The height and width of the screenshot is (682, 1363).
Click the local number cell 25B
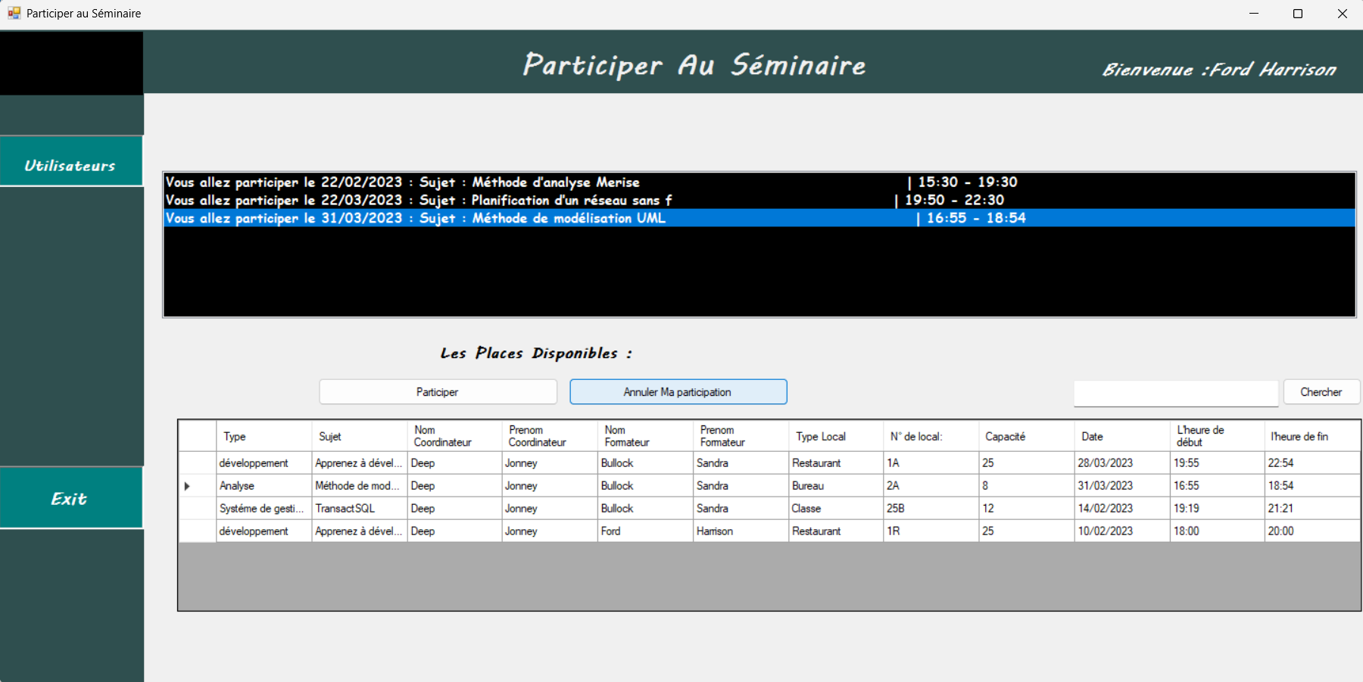[931, 509]
